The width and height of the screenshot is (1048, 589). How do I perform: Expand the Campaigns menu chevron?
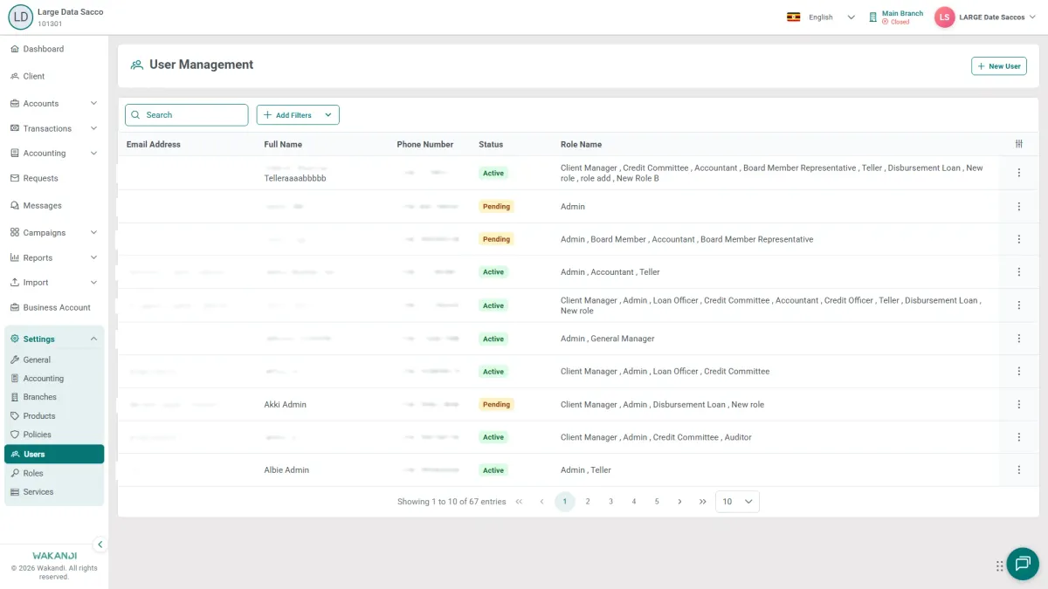(x=93, y=232)
